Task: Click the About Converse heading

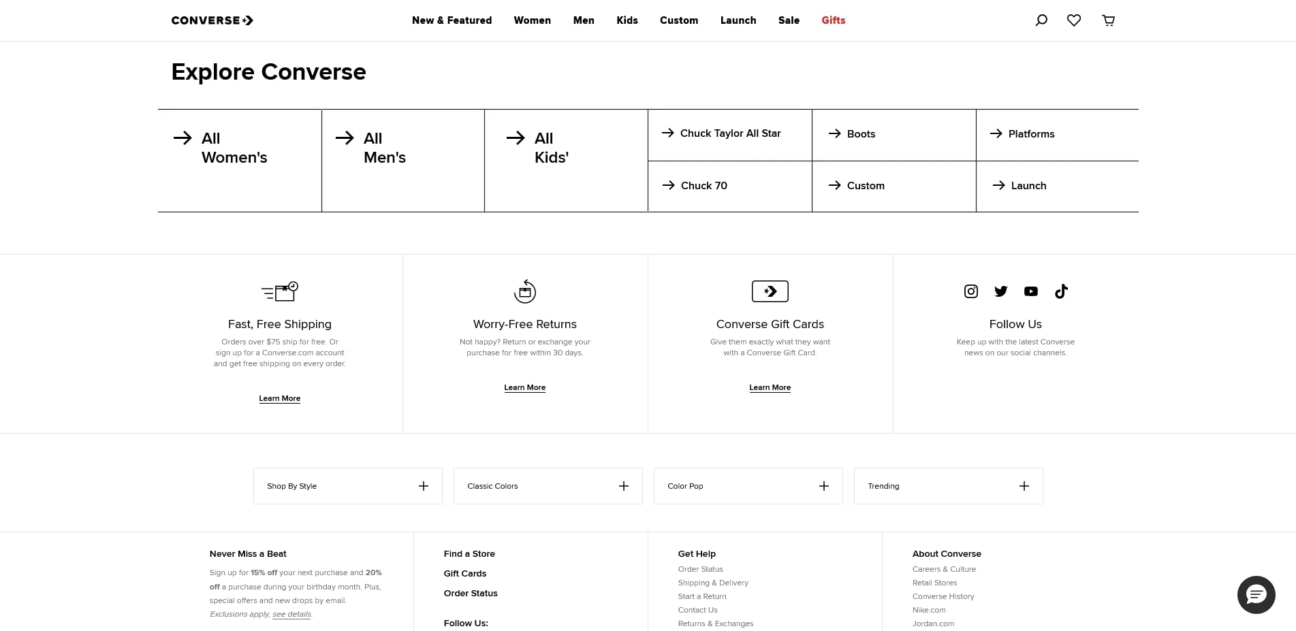Action: (947, 554)
